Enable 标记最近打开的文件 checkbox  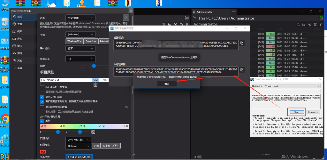(42, 87)
